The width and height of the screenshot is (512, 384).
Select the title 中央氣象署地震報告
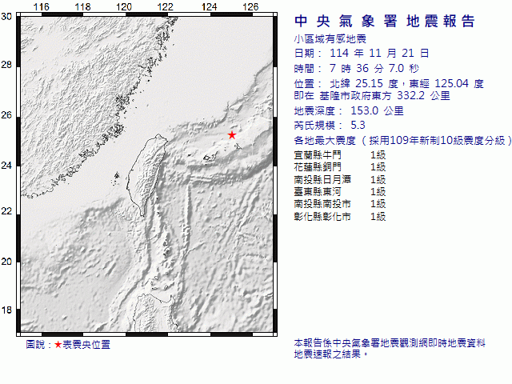pyautogui.click(x=384, y=22)
